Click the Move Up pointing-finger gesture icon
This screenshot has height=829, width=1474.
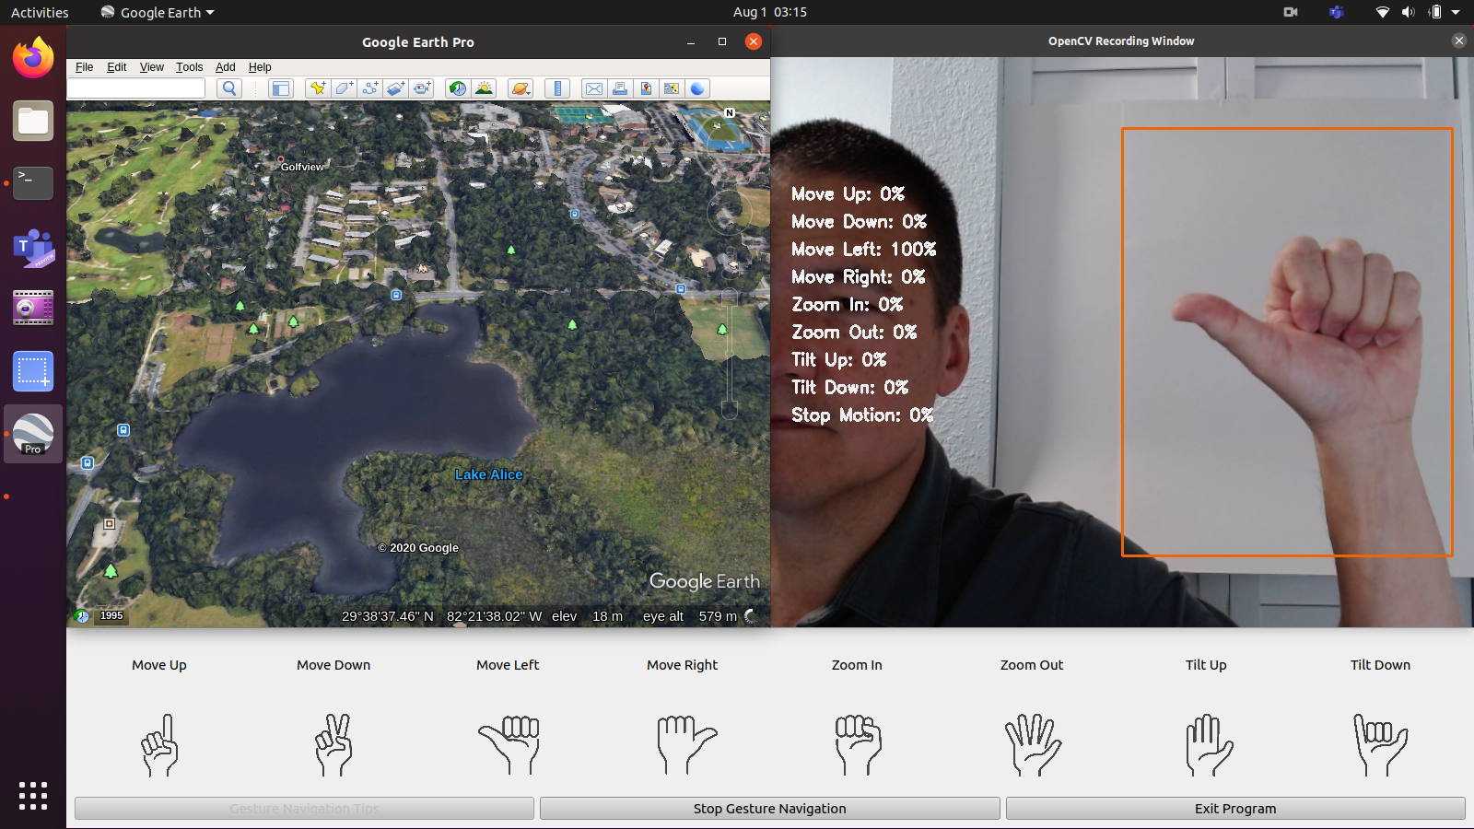(x=159, y=744)
